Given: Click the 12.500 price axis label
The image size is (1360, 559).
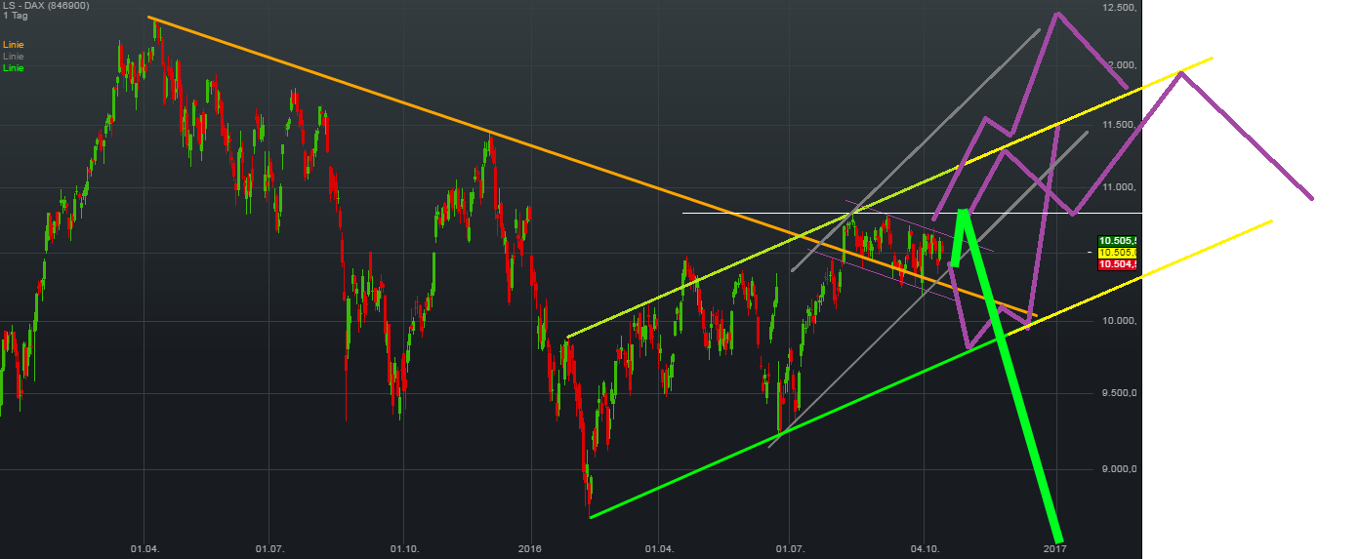Looking at the screenshot, I should point(1120,8).
